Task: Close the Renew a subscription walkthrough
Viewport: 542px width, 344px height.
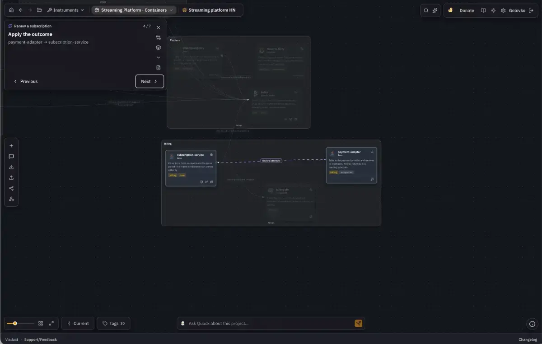Action: click(x=159, y=28)
